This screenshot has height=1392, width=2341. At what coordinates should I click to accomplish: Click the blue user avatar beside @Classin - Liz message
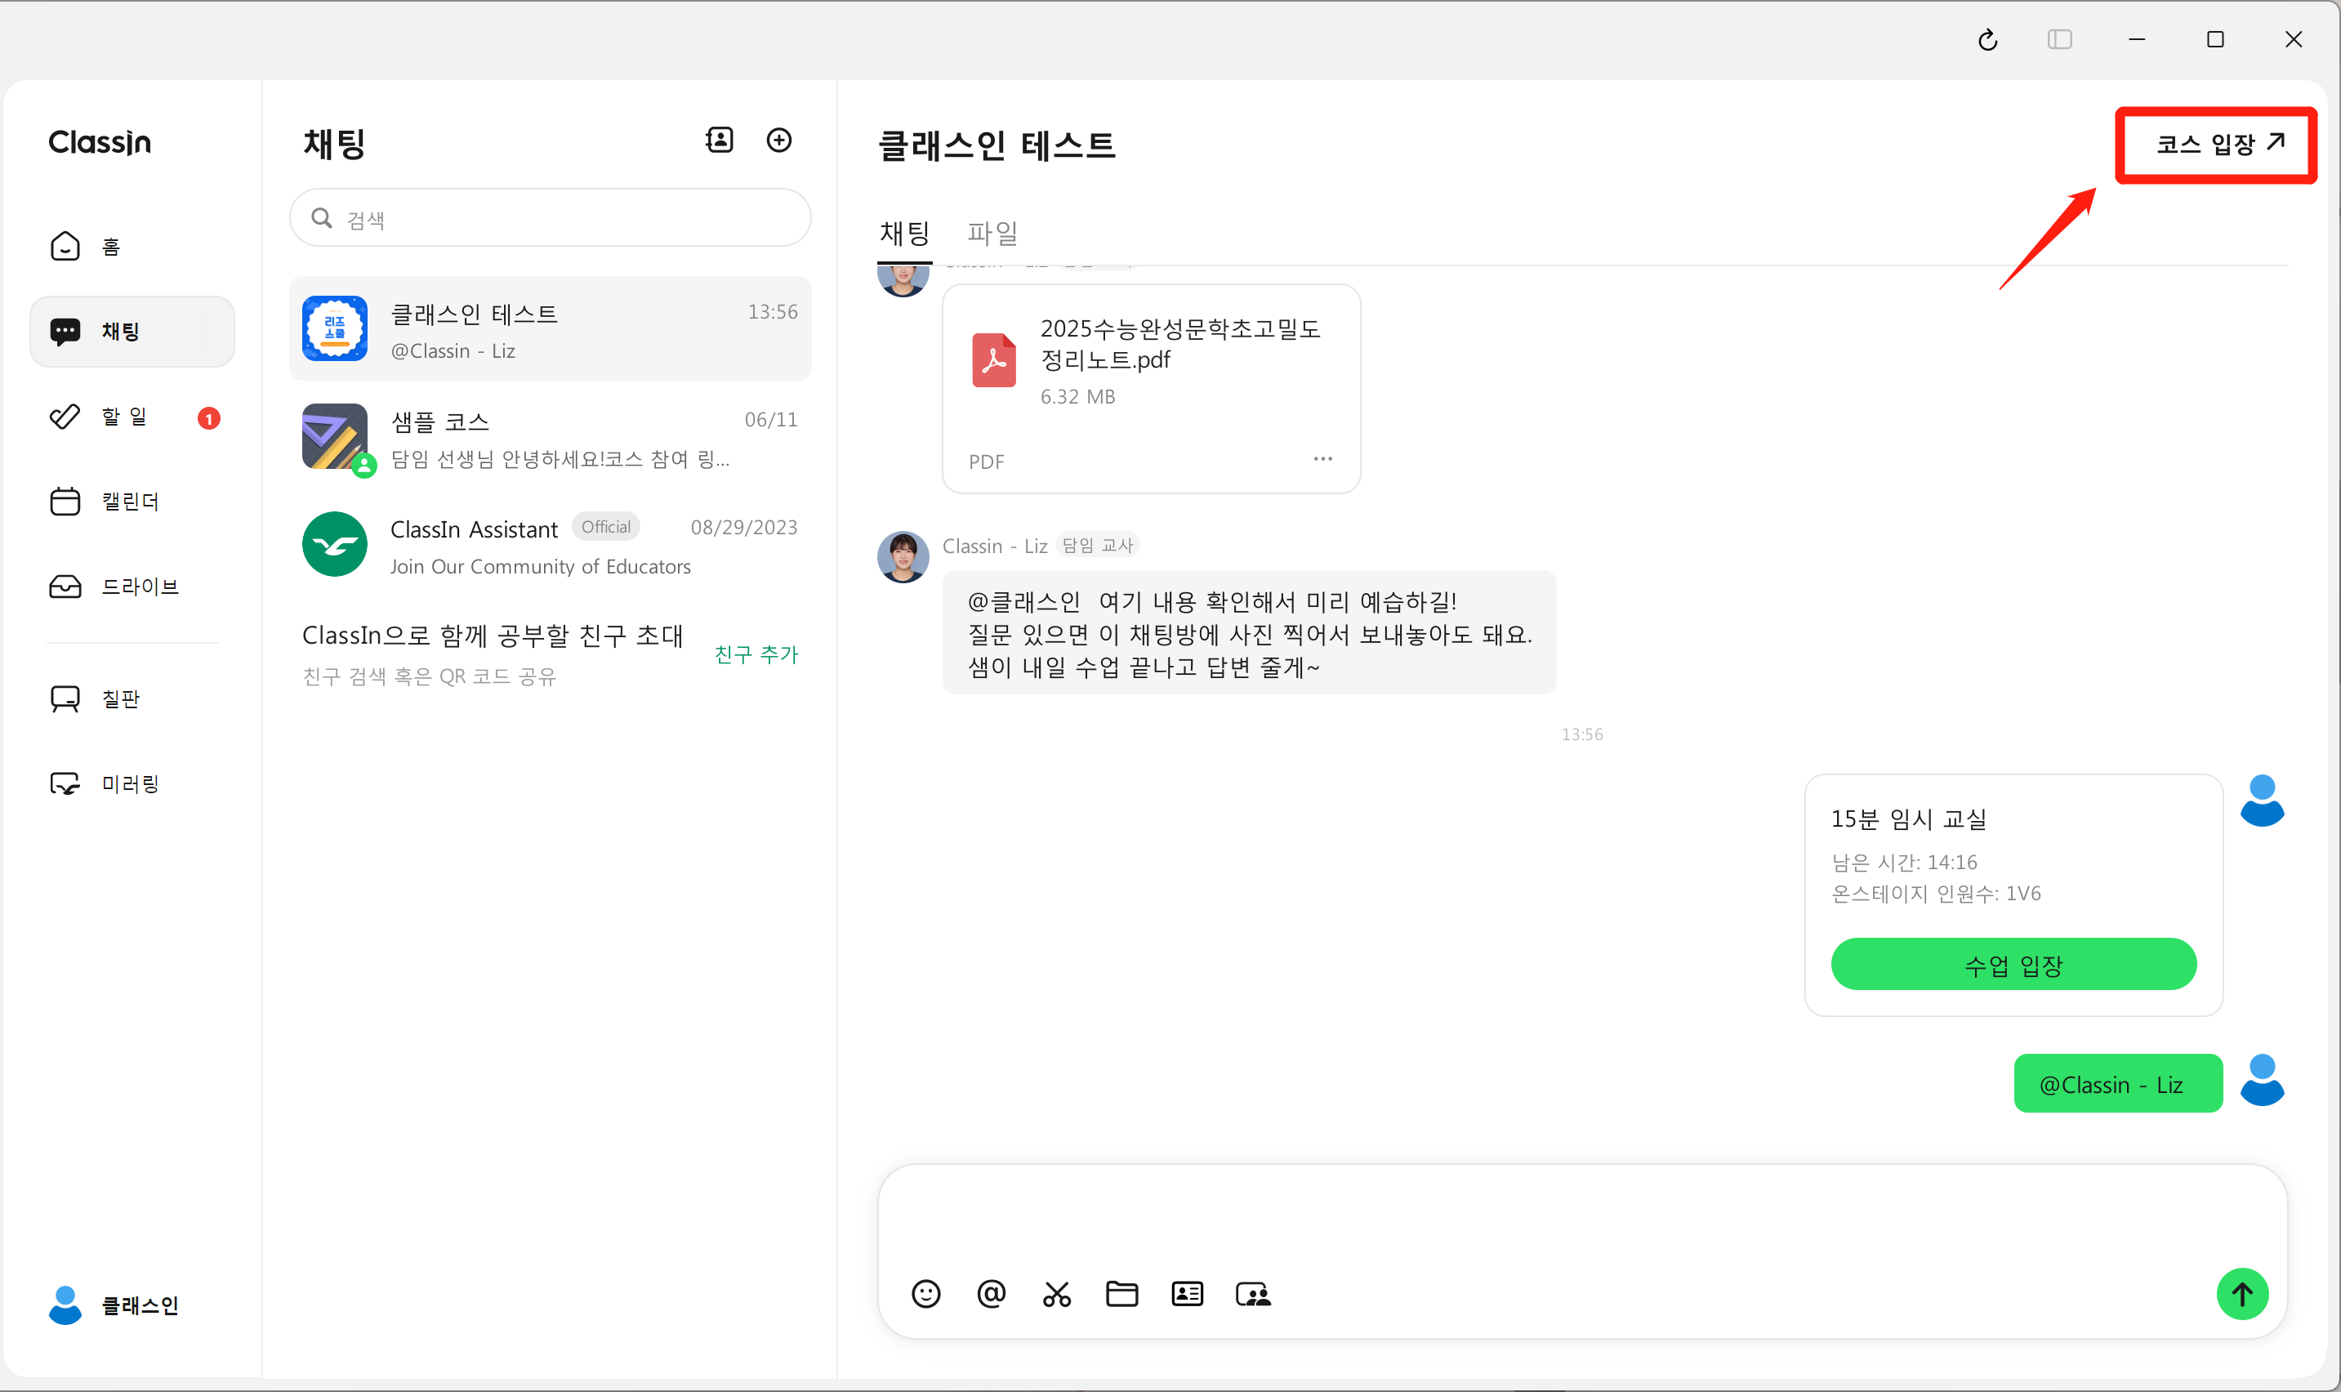[x=2263, y=1080]
